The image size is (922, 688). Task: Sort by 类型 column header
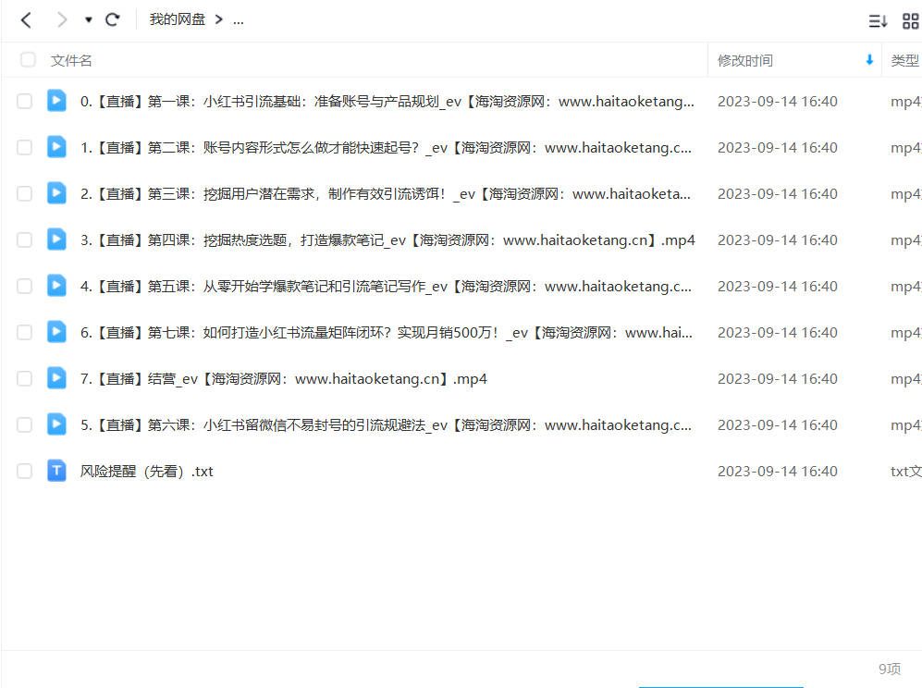pyautogui.click(x=905, y=60)
